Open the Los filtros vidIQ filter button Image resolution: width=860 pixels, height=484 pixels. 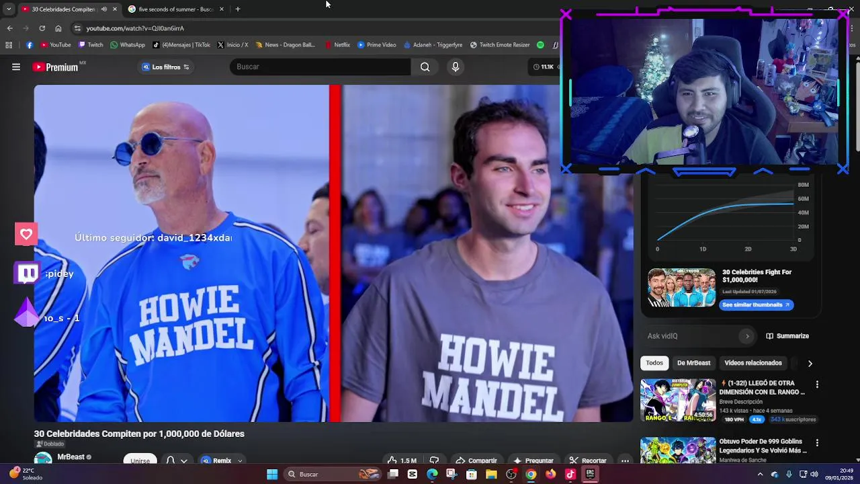pos(165,67)
